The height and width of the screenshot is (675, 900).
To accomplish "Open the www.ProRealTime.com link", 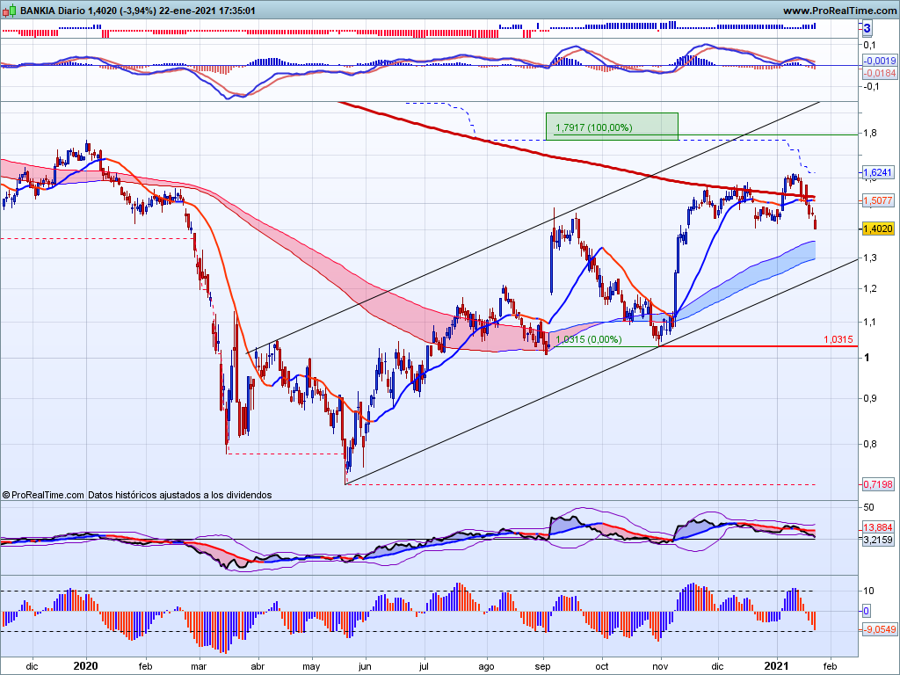I will tap(839, 11).
